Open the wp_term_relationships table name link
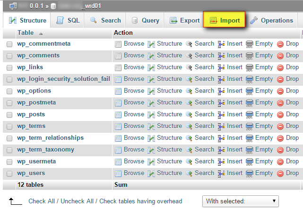 (50, 138)
